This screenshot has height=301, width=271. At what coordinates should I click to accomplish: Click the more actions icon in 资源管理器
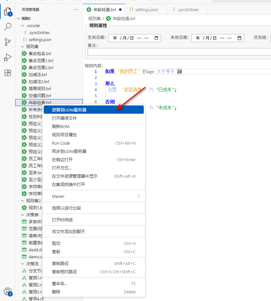(76, 10)
